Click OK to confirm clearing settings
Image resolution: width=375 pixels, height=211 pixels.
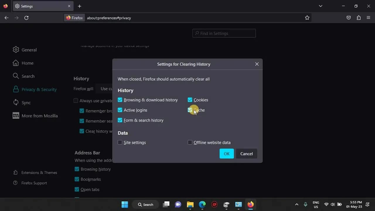(x=226, y=154)
